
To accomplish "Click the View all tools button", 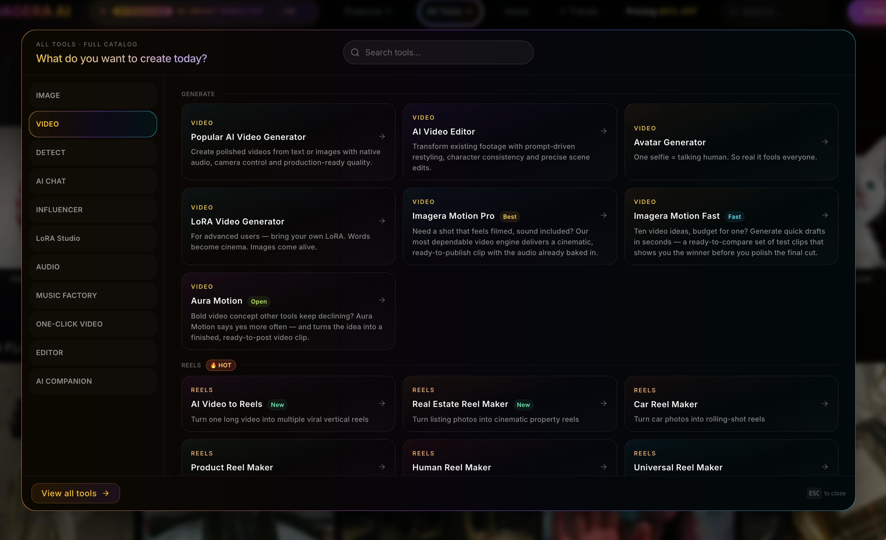I will pyautogui.click(x=75, y=493).
